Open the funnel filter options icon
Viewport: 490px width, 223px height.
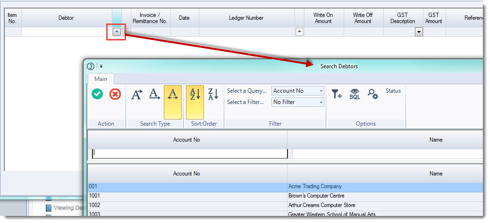[x=337, y=94]
